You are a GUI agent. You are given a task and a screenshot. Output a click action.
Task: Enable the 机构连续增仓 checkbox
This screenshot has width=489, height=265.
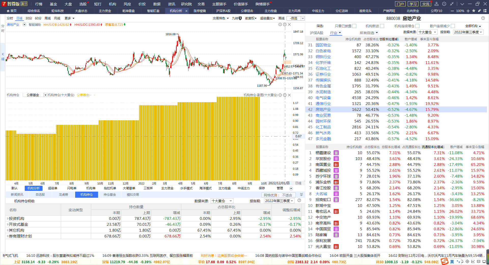pyautogui.click(x=417, y=26)
